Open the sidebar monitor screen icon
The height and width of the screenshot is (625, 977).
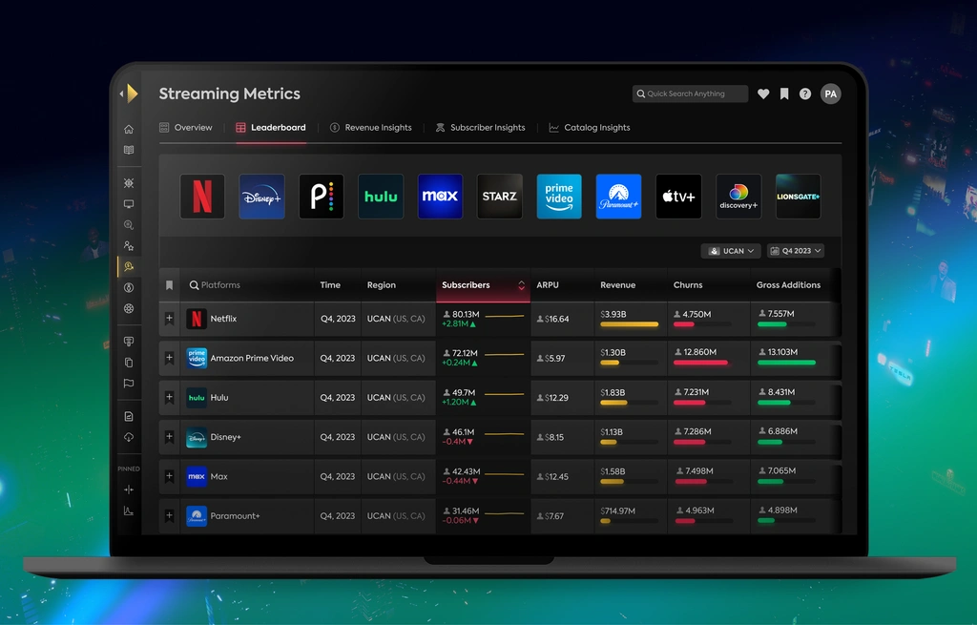[x=129, y=204]
